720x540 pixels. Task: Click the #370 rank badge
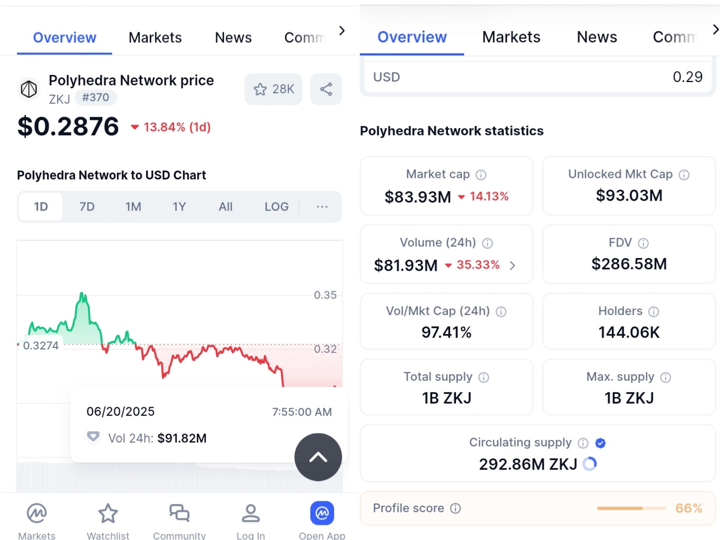point(95,97)
